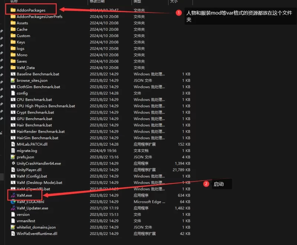The image size is (297, 245).
Task: Click the MHLab.PATCH.dll file icon
Action: coord(13,144)
